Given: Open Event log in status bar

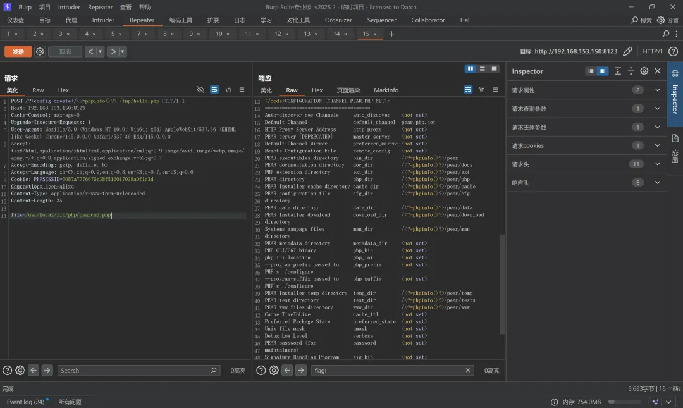Looking at the screenshot, I should pyautogui.click(x=25, y=402).
